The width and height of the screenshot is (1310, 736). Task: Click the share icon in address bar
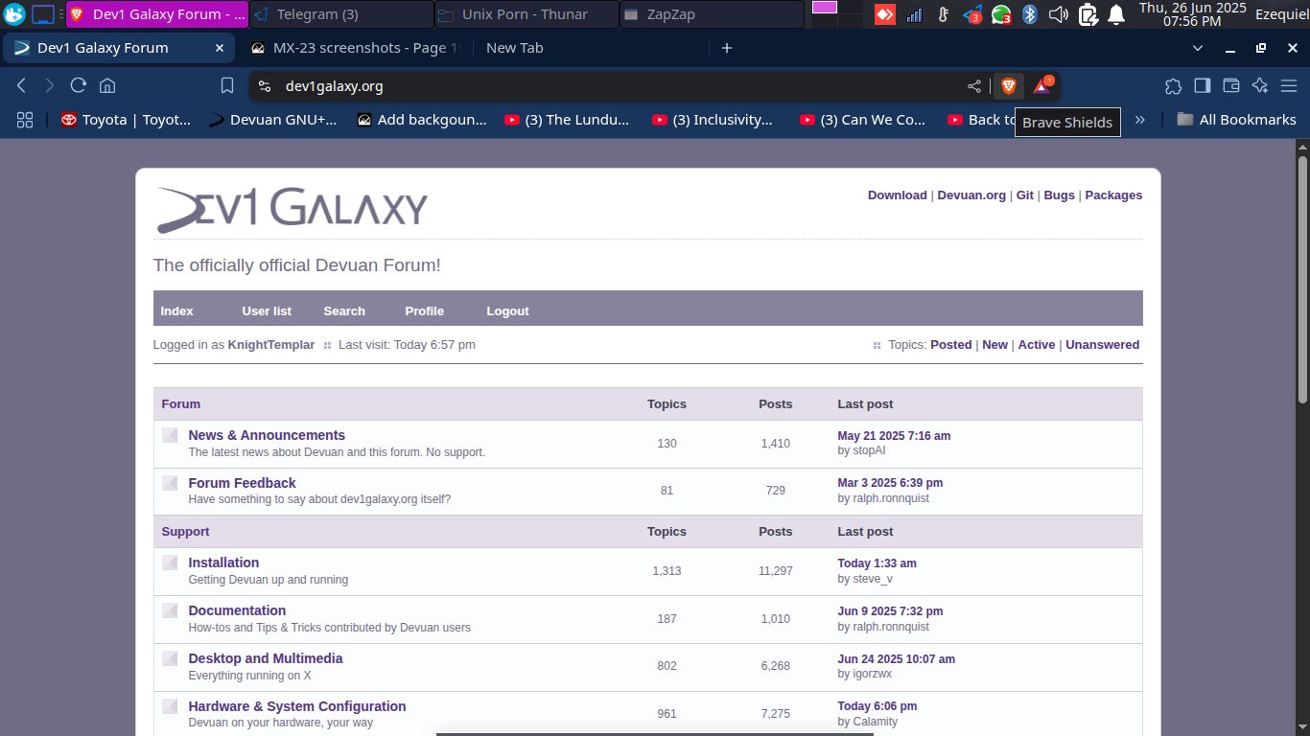[x=974, y=86]
